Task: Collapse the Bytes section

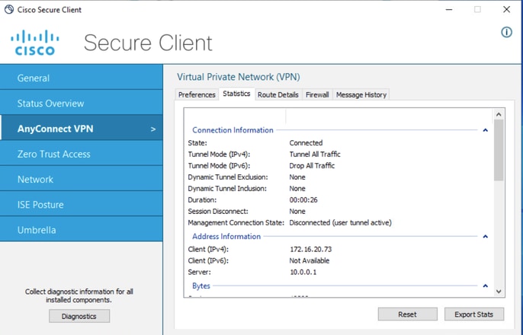Action: click(486, 286)
